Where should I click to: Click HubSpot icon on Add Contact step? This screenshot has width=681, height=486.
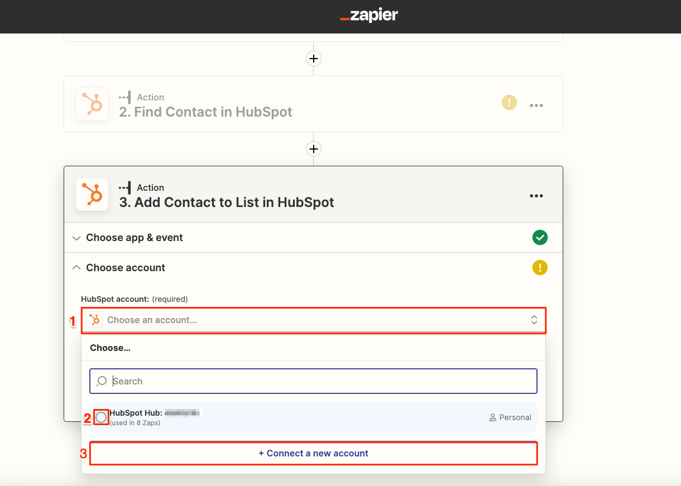point(92,194)
